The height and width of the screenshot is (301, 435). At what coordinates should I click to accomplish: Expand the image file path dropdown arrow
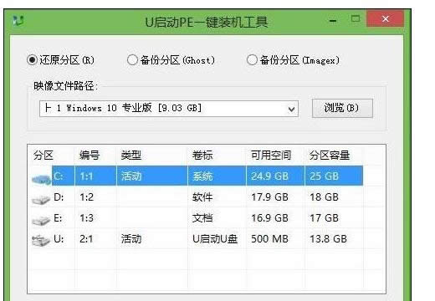[x=291, y=109]
